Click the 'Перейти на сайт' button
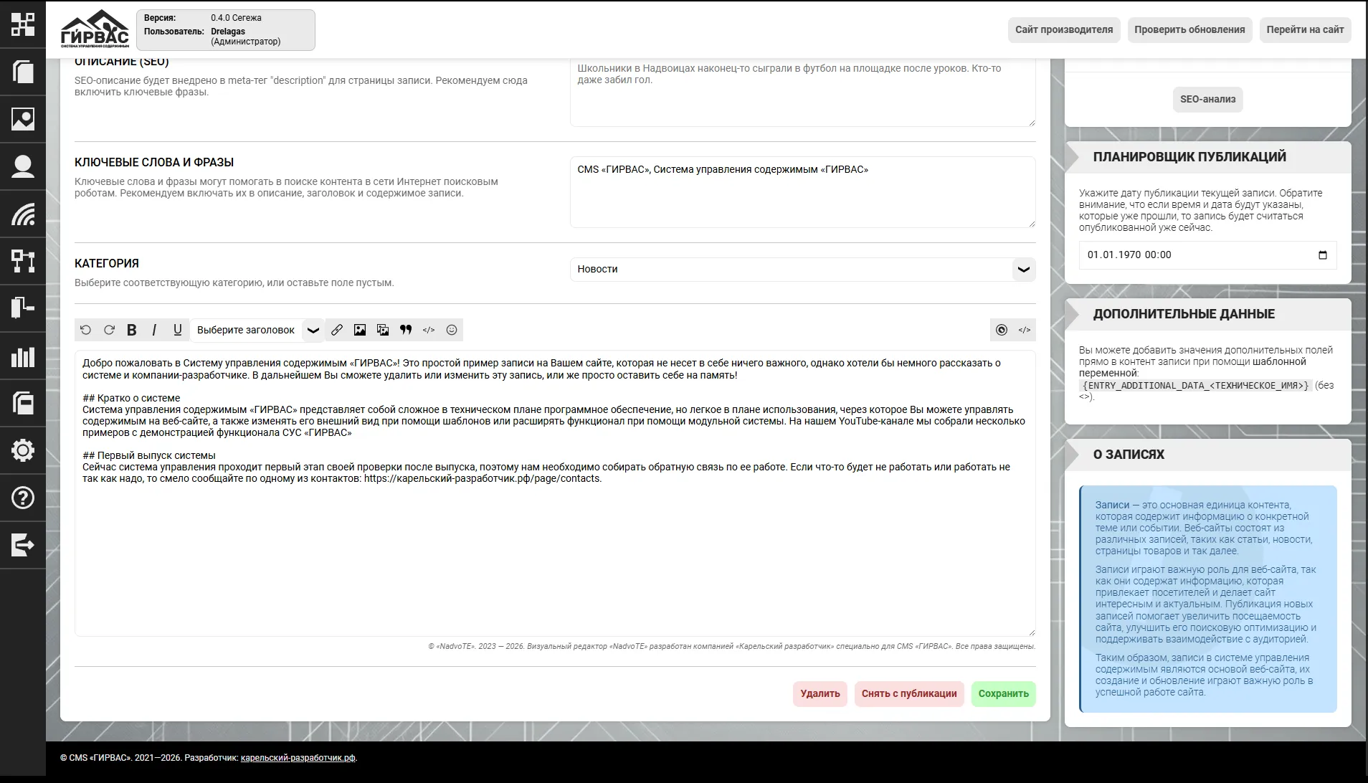 (1305, 30)
